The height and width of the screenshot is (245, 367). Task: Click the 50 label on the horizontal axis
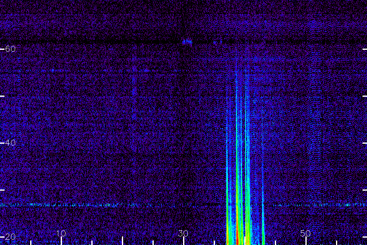tap(305, 233)
